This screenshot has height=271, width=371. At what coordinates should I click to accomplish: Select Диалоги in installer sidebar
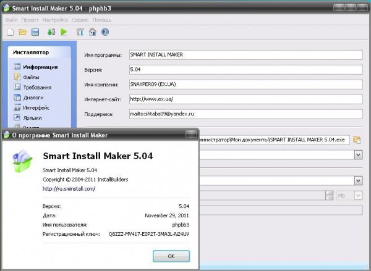[33, 98]
